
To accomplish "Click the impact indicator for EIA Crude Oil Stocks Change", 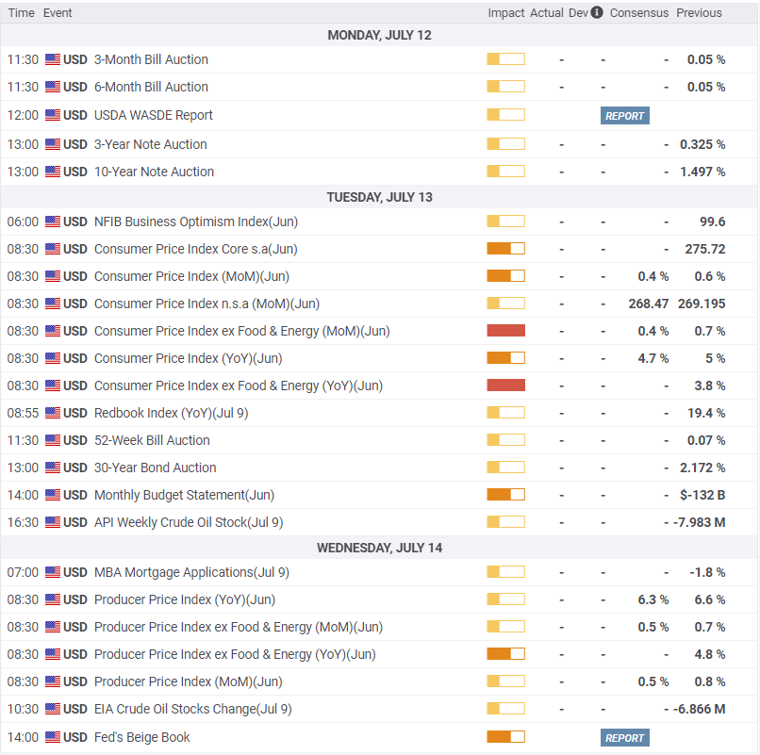I will (505, 709).
